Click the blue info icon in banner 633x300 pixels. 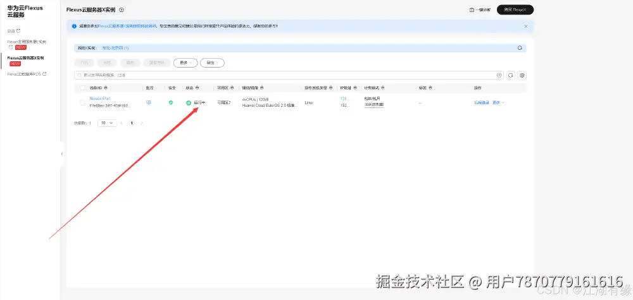click(74, 26)
